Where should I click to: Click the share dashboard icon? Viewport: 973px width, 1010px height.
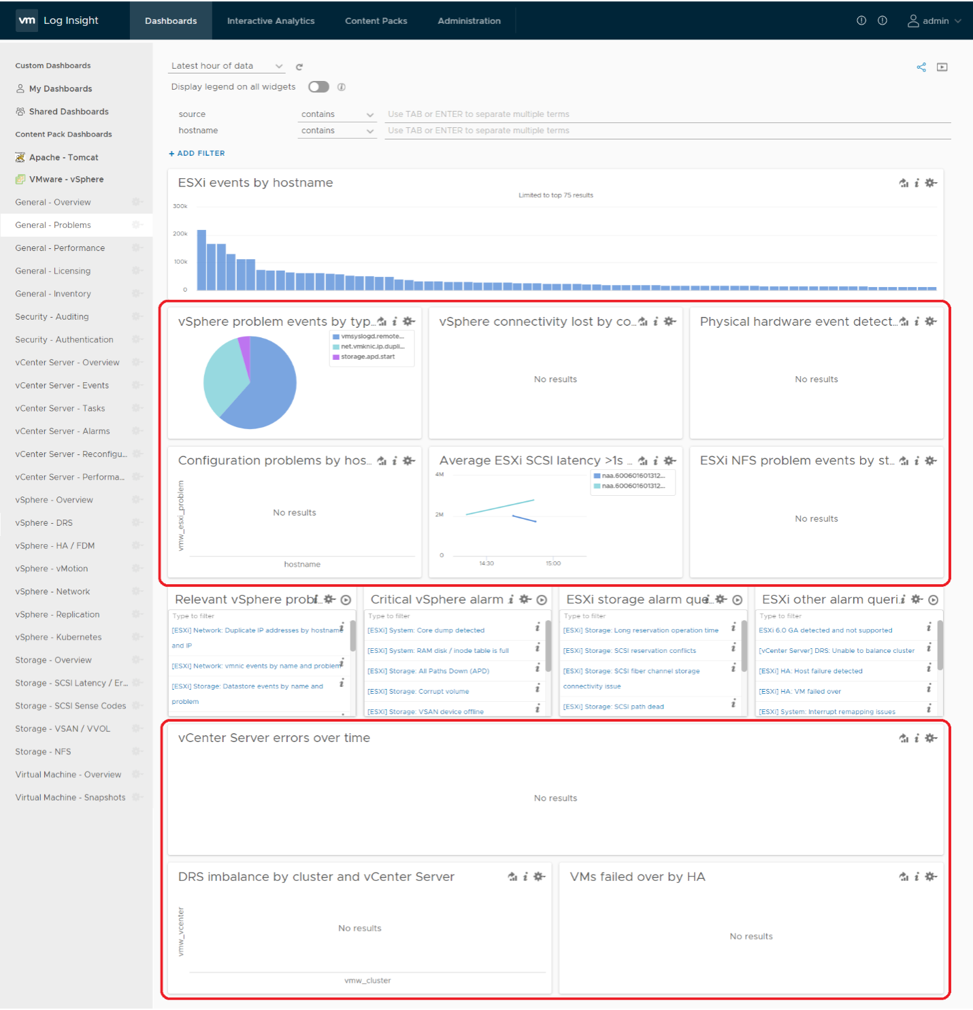(921, 67)
